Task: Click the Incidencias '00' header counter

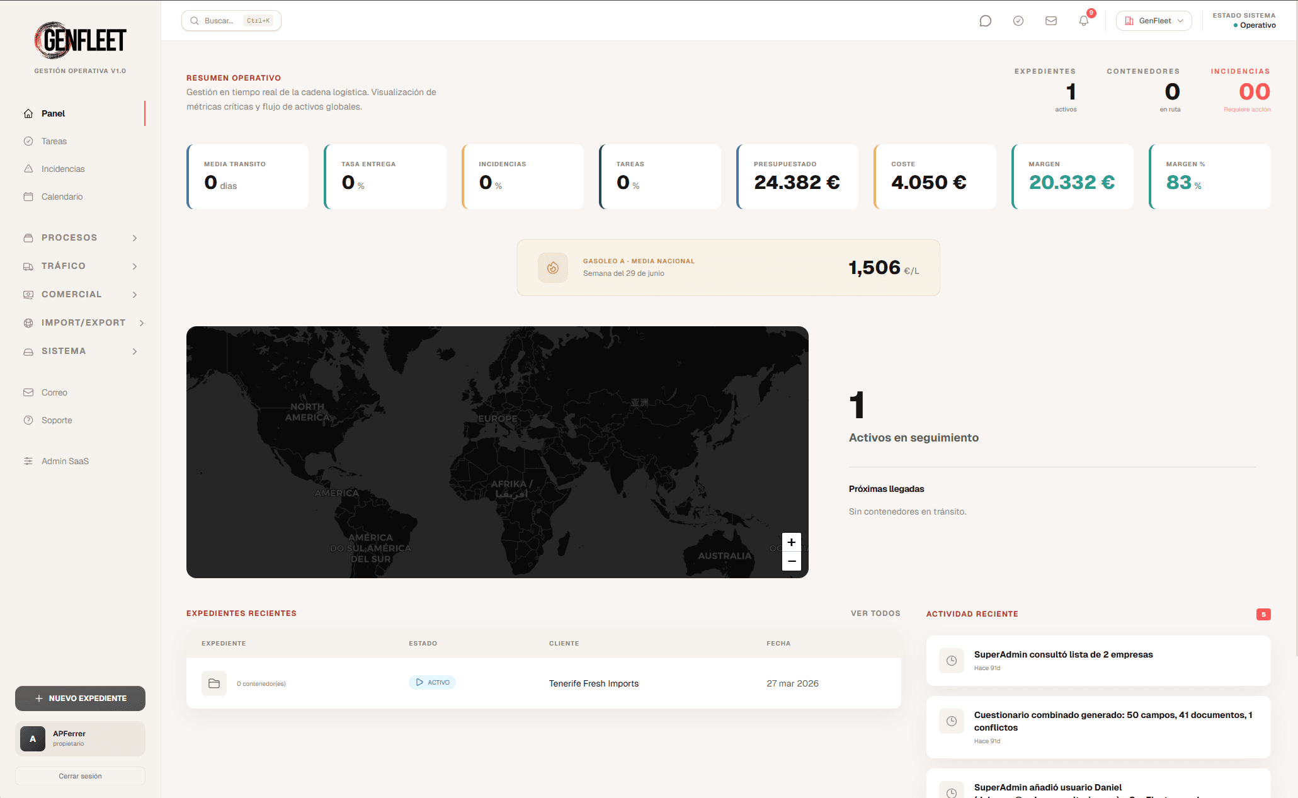Action: coord(1254,92)
